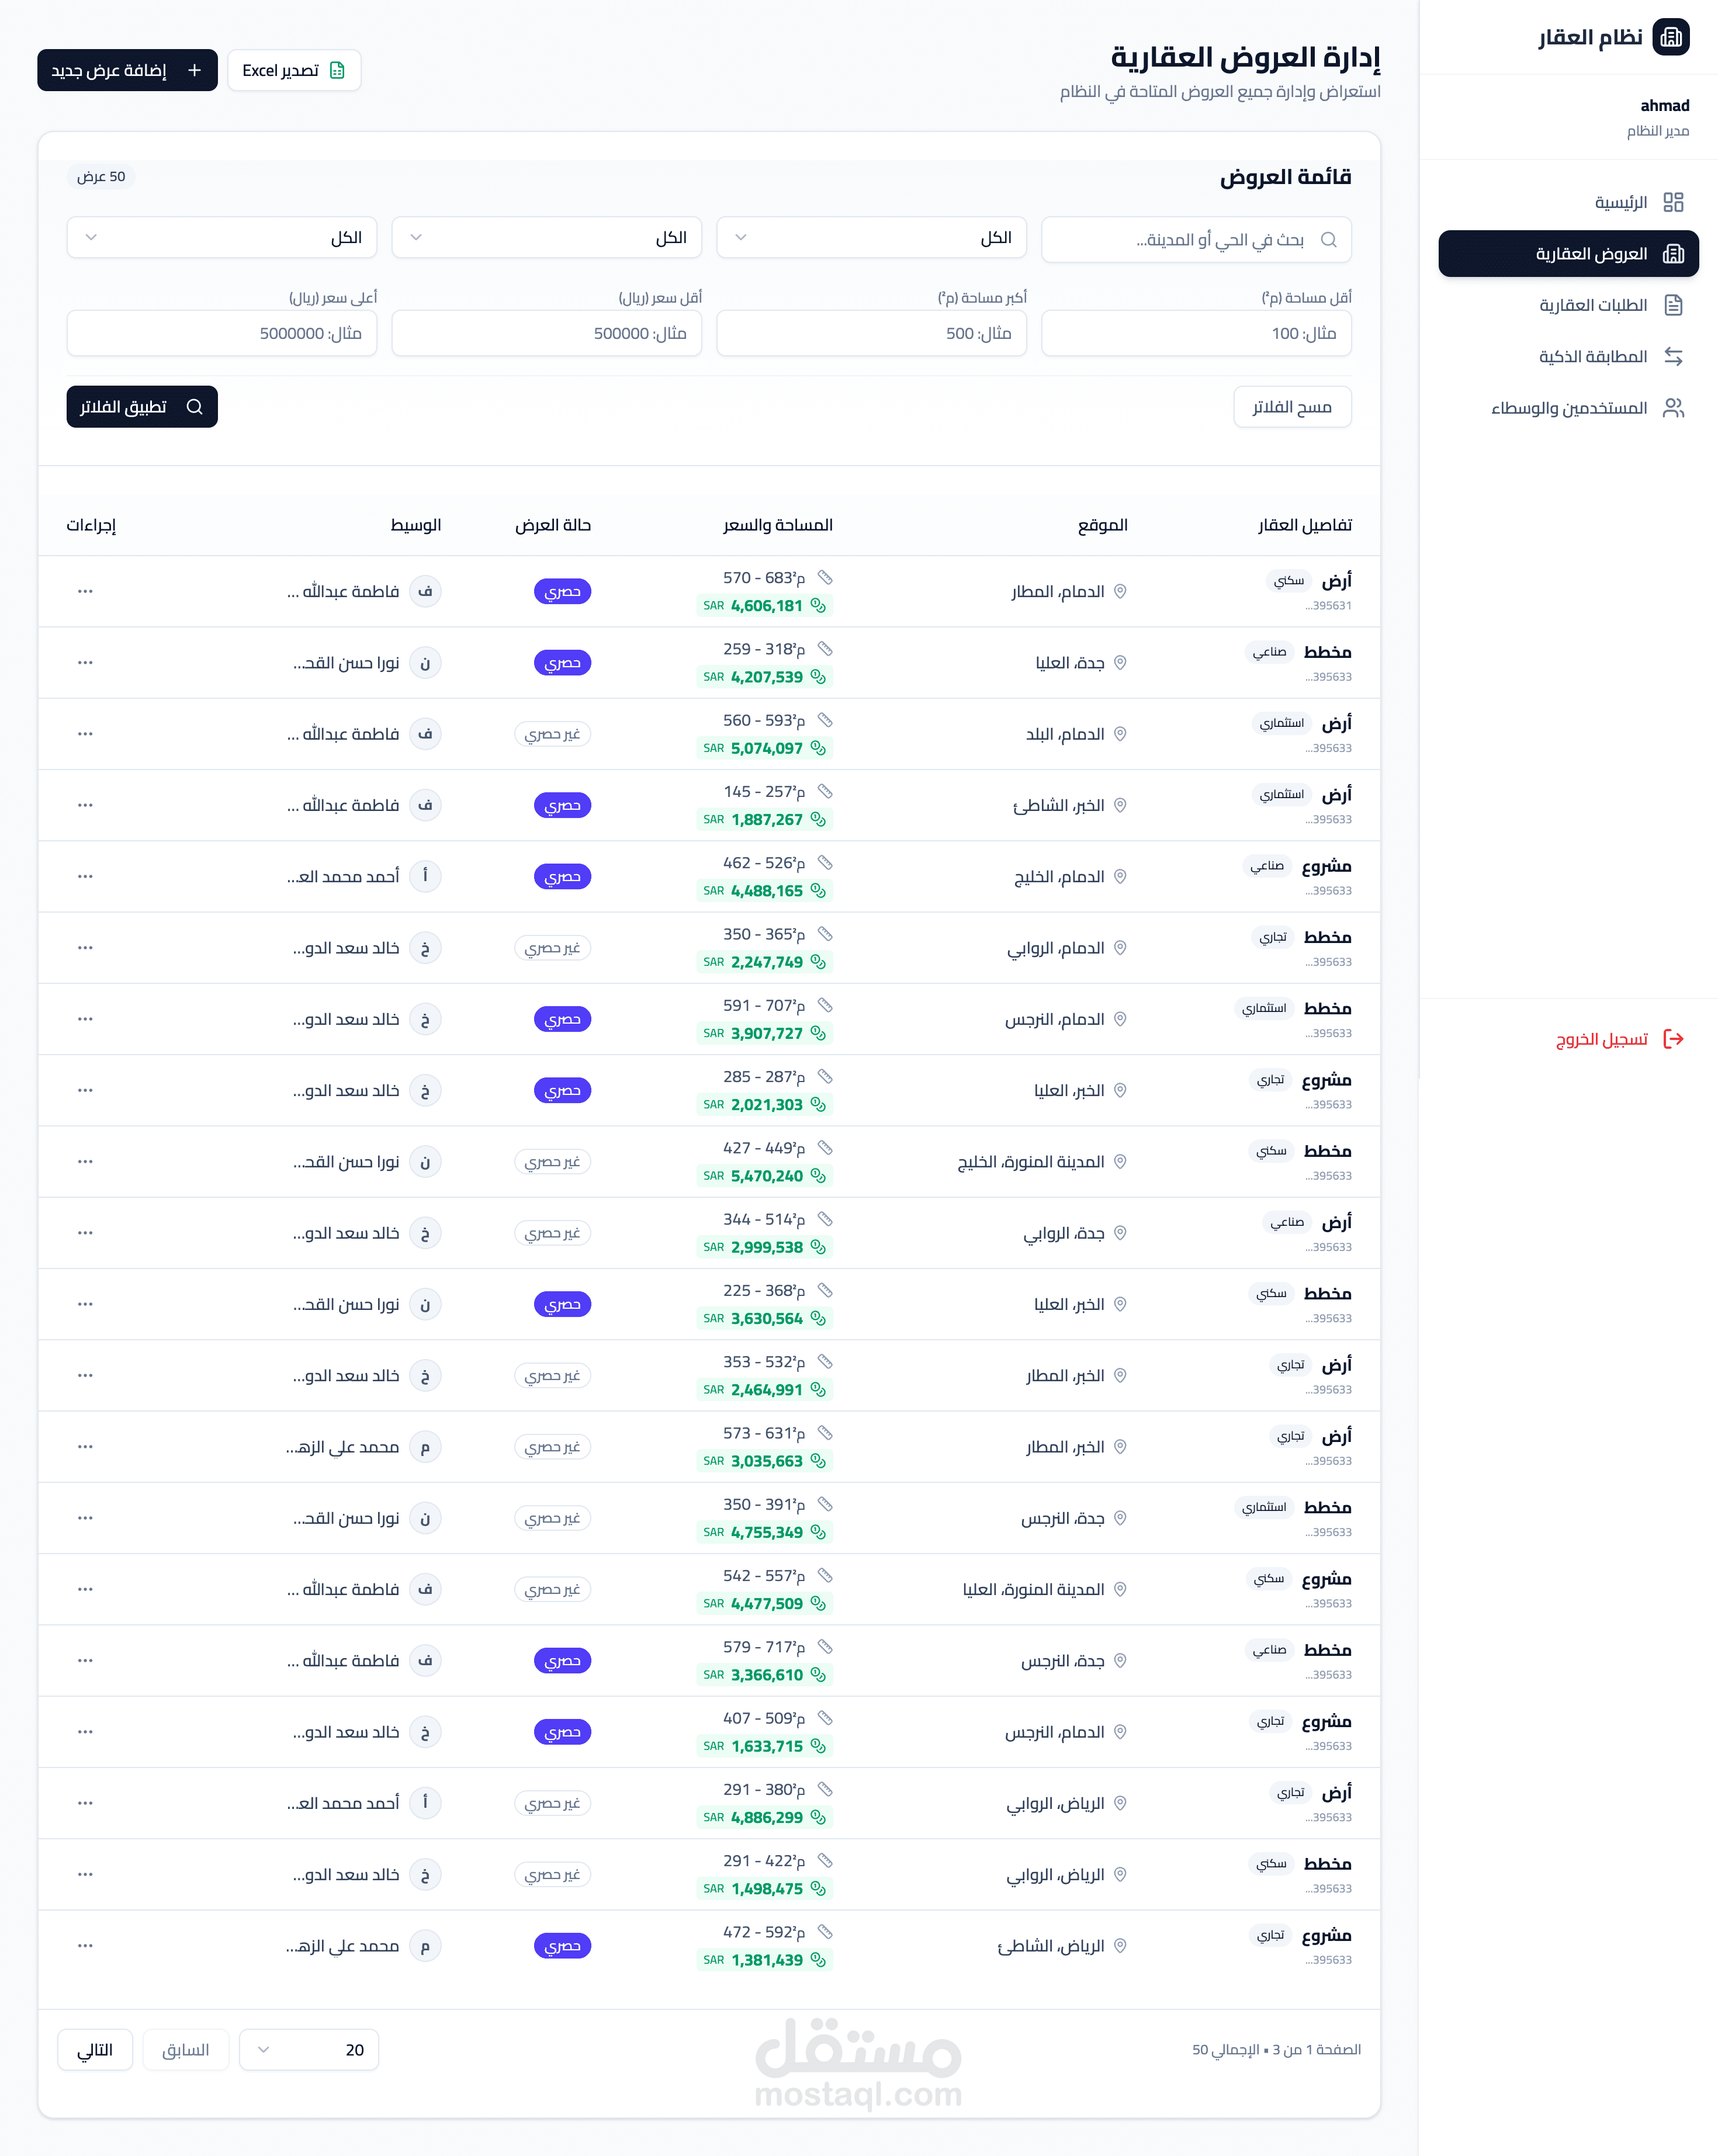Click the real estate system logo icon
Viewport: 1718px width, 2156px height.
(x=1670, y=37)
